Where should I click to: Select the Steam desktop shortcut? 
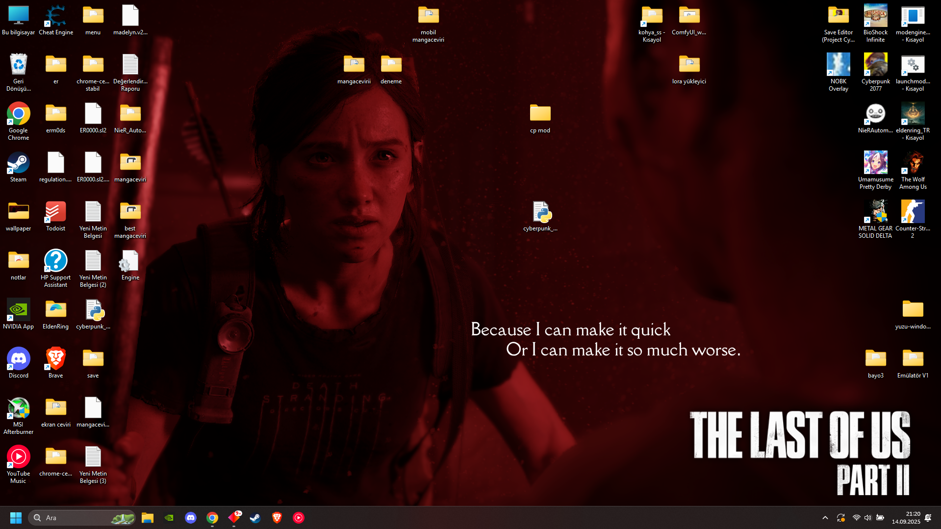(19, 167)
